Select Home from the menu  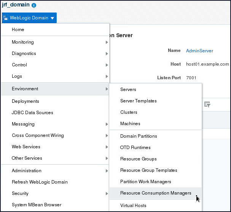[x=18, y=30]
